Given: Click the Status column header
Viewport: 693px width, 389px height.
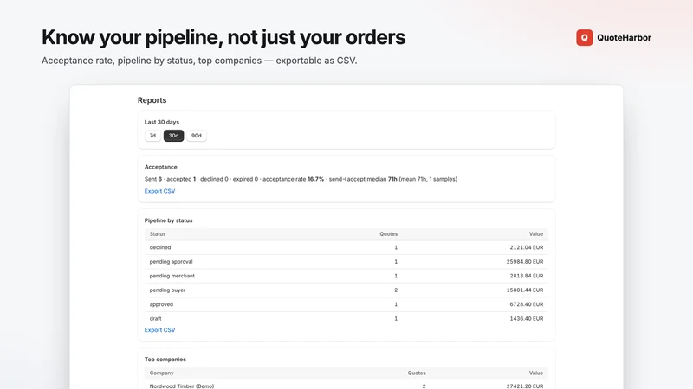Looking at the screenshot, I should click(x=158, y=234).
